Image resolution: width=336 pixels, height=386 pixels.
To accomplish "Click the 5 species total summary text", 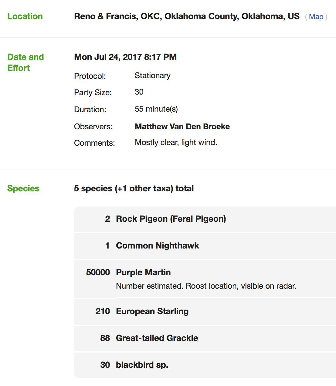I will pos(134,188).
